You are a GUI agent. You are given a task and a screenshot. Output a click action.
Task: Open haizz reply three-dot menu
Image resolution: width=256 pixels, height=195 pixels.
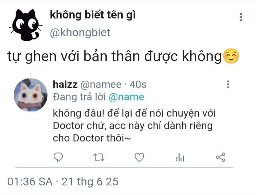point(228,84)
